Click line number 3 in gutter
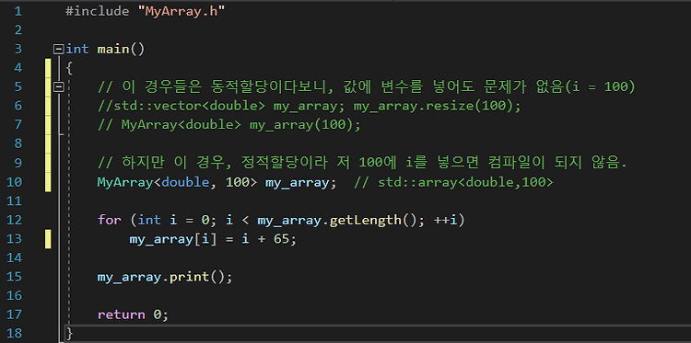 (x=18, y=49)
